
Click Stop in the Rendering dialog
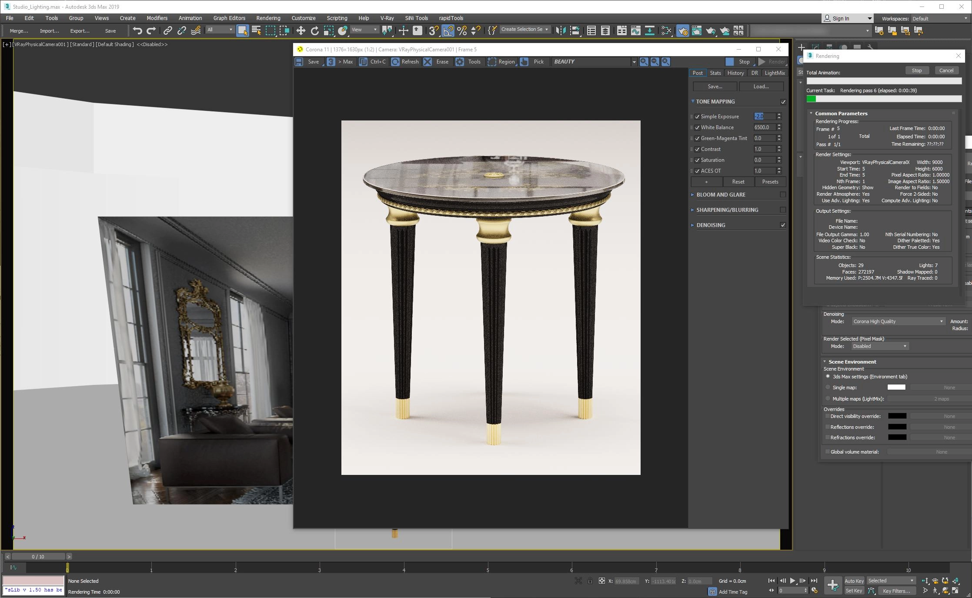coord(917,70)
